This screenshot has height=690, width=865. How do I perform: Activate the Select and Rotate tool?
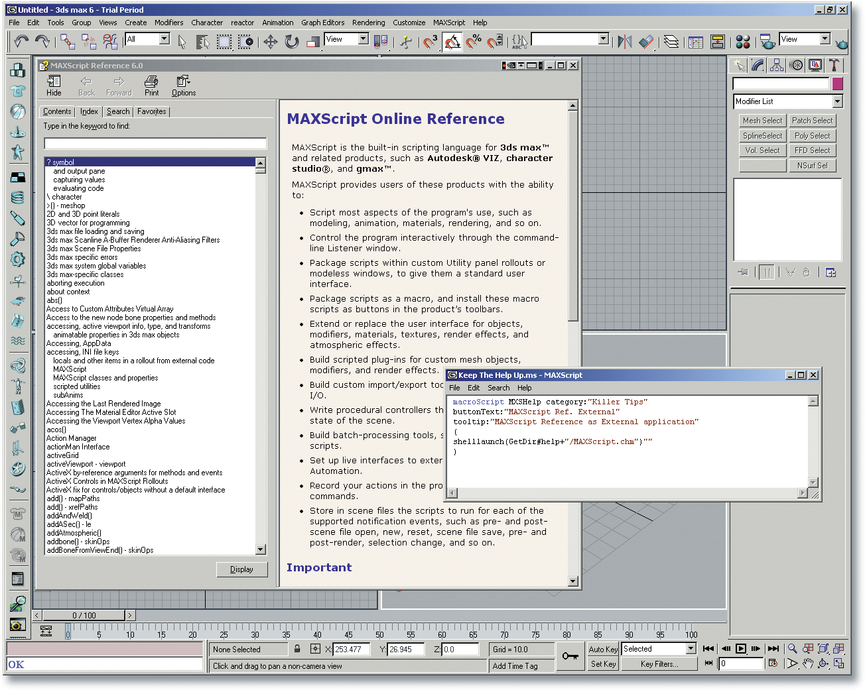click(x=292, y=42)
